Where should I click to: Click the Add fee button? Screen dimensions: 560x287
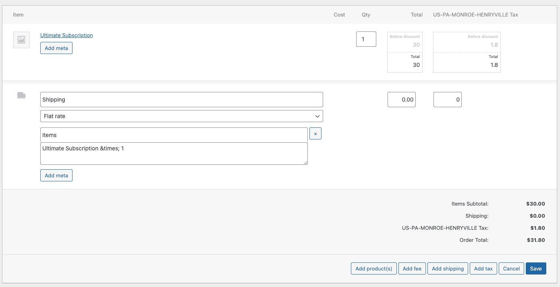pyautogui.click(x=412, y=268)
